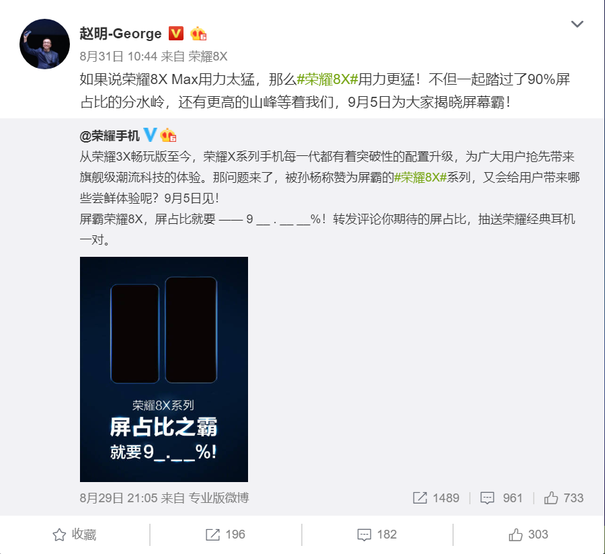The width and height of the screenshot is (605, 554).
Task: Open comments icon showing 961
Action: click(501, 498)
